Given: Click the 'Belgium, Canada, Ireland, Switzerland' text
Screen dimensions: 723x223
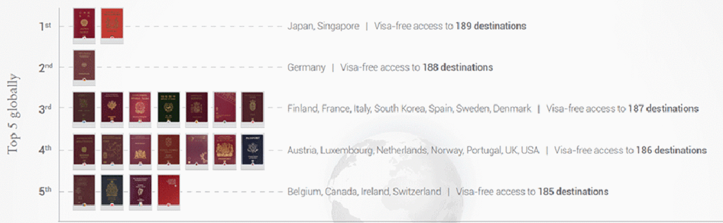Looking at the screenshot, I should point(364,192).
